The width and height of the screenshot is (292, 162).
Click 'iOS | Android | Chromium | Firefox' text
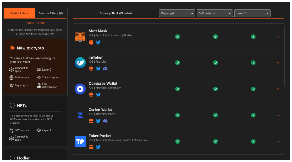pos(110,35)
